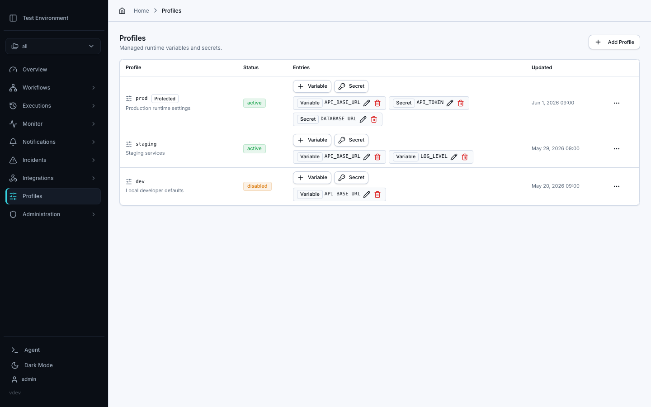Click the Integrations icon in the sidebar
This screenshot has width=651, height=407.
coord(13,178)
